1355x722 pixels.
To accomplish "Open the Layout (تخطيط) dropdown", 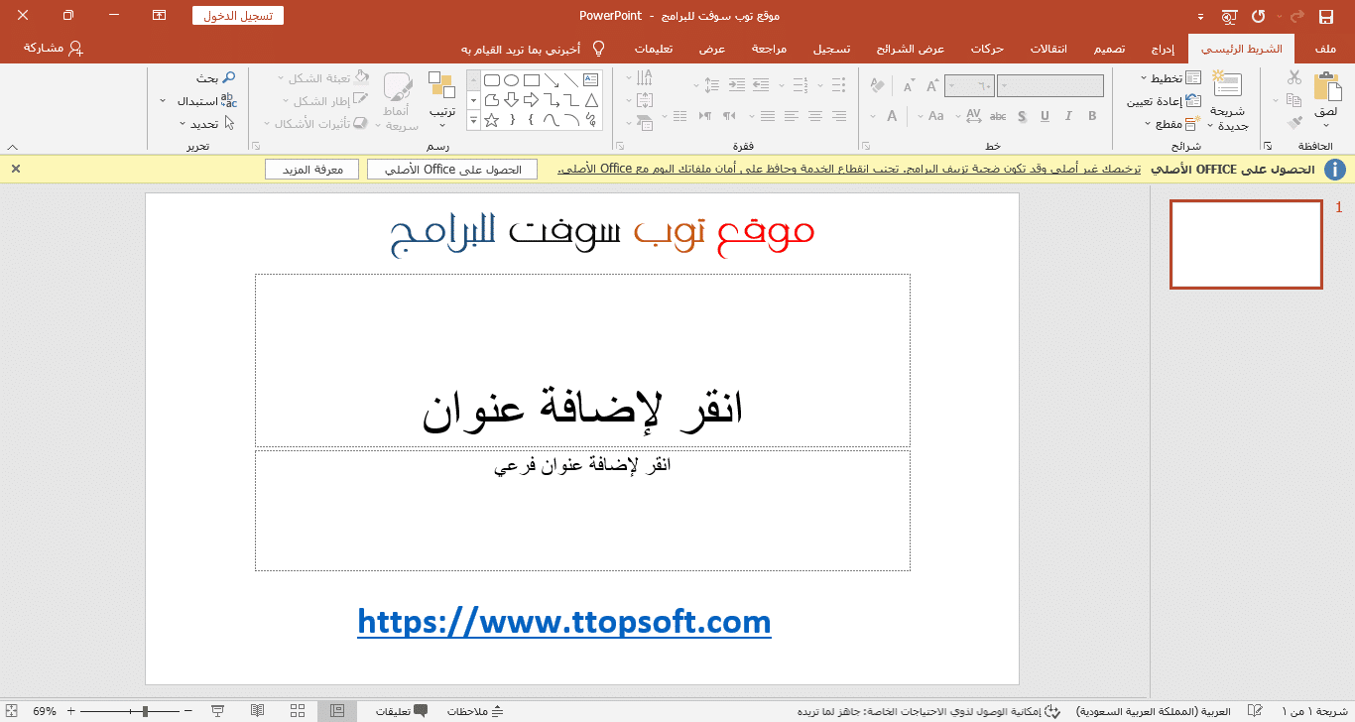I will pos(1171,78).
